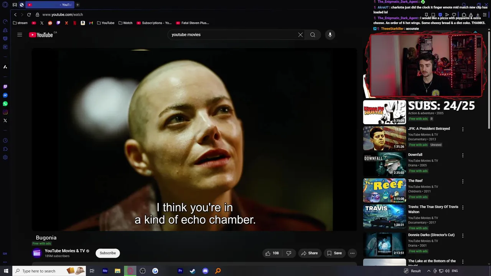
Task: Clear the search box text
Action: pyautogui.click(x=300, y=34)
